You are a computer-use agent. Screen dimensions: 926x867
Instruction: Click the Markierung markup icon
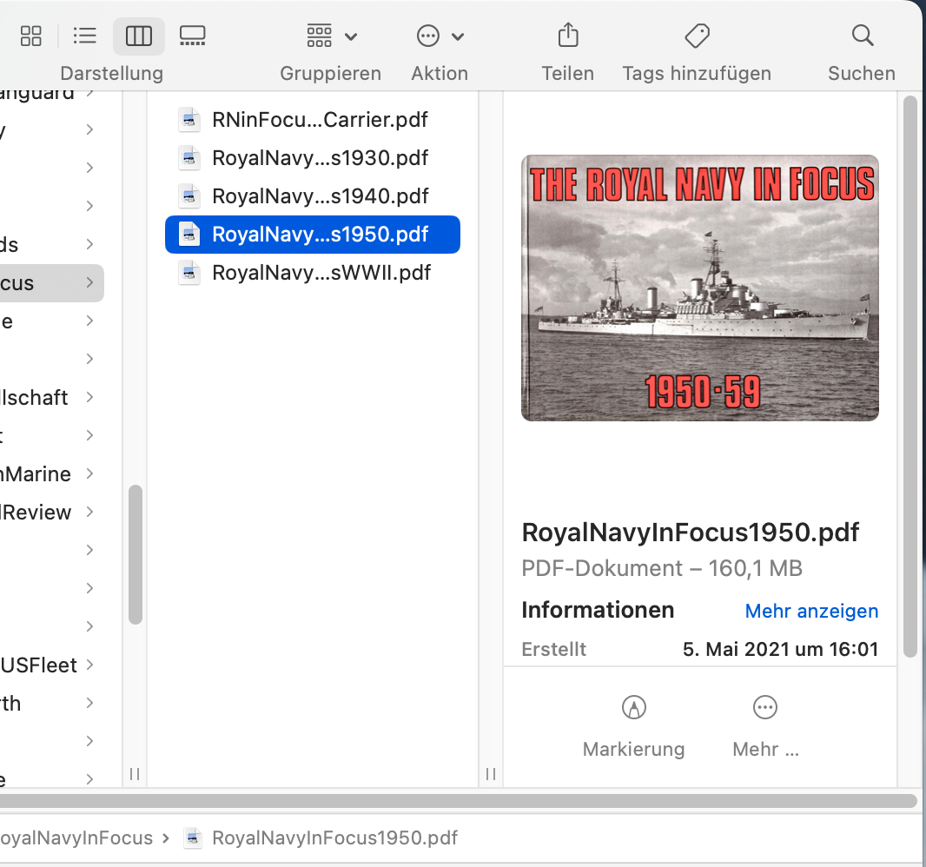pos(634,708)
